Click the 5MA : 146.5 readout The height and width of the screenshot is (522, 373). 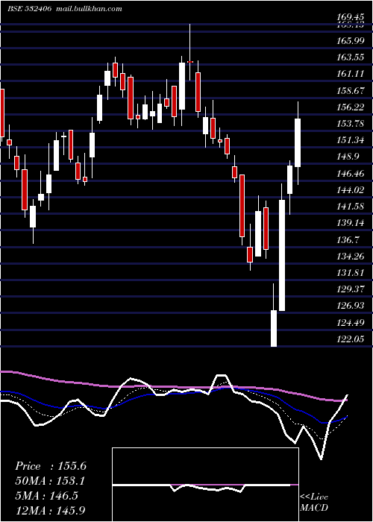(46, 495)
